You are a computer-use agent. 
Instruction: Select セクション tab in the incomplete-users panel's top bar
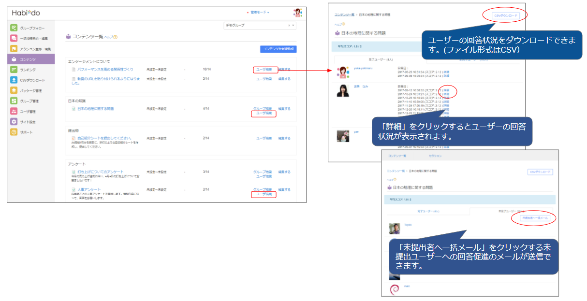tap(435, 156)
